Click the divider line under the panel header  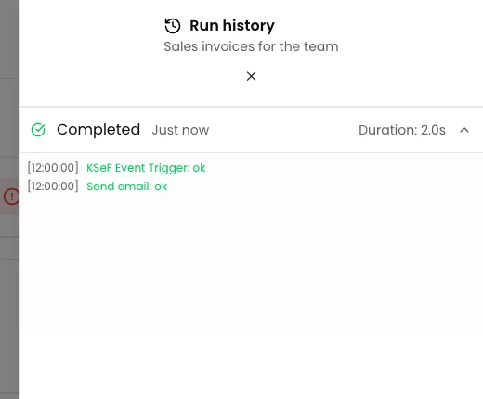pos(251,107)
